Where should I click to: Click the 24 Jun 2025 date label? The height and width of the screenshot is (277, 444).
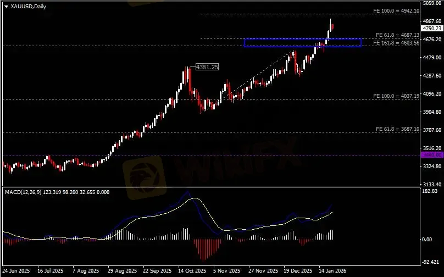point(15,271)
